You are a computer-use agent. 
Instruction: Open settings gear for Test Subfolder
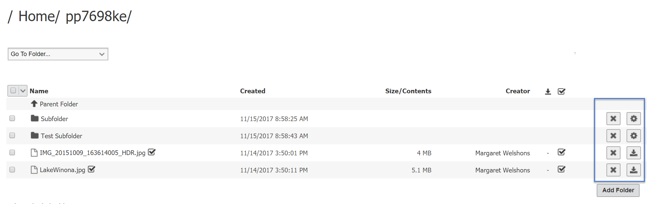633,136
